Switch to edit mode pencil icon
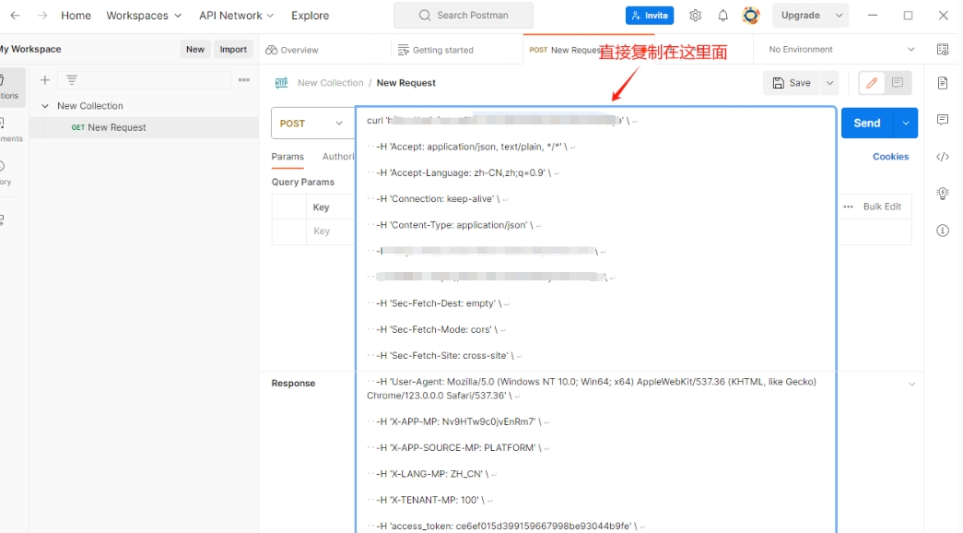963x533 pixels. [872, 83]
